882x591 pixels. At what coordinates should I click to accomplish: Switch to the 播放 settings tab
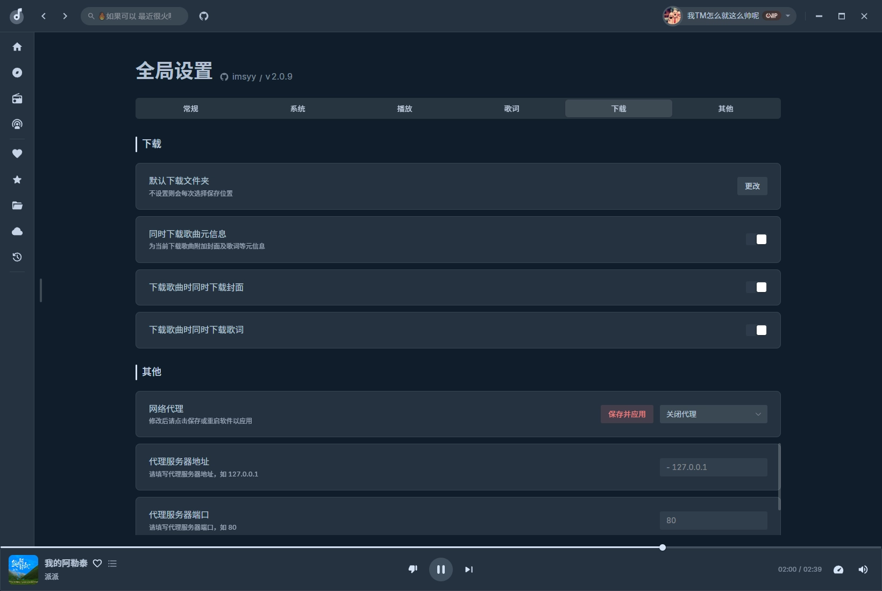[404, 109]
